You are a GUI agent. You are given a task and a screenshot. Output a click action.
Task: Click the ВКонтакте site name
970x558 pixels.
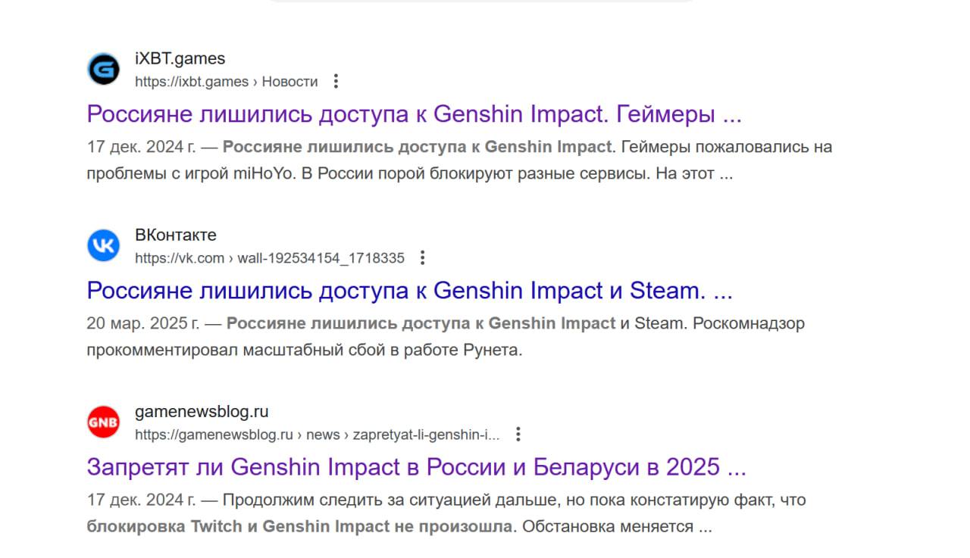point(176,235)
